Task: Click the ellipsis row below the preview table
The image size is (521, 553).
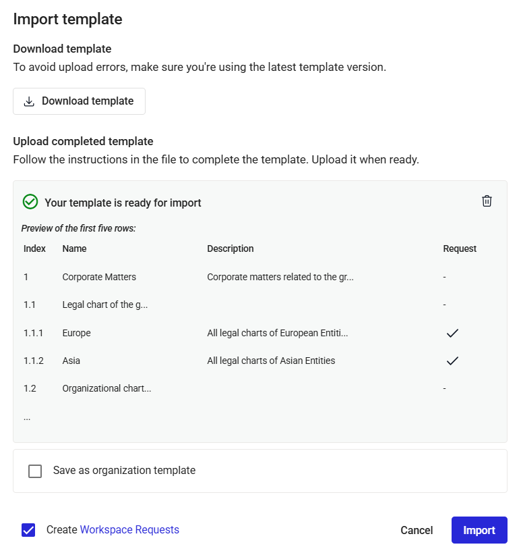Action: (27, 418)
